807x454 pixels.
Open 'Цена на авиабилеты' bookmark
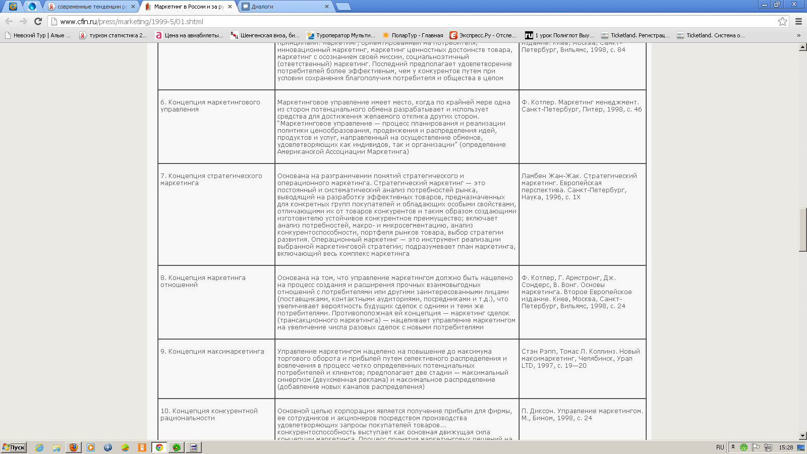click(x=189, y=35)
